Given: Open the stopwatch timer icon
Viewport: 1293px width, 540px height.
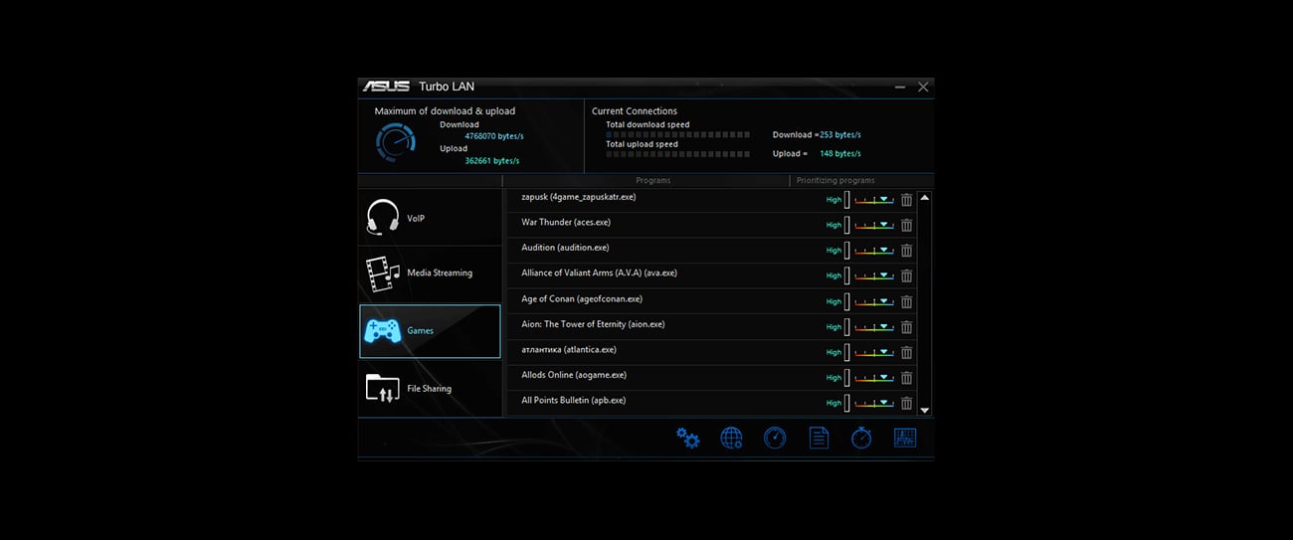Looking at the screenshot, I should click(861, 438).
